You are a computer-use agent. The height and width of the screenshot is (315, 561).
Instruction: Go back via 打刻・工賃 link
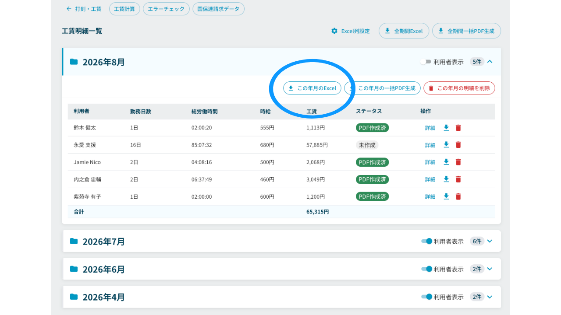point(84,9)
